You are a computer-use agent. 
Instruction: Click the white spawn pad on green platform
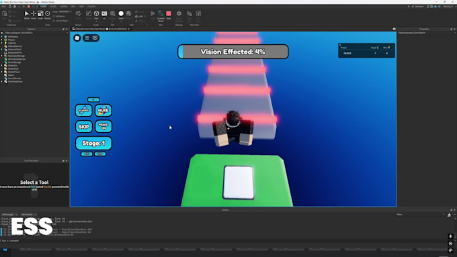[x=239, y=183]
